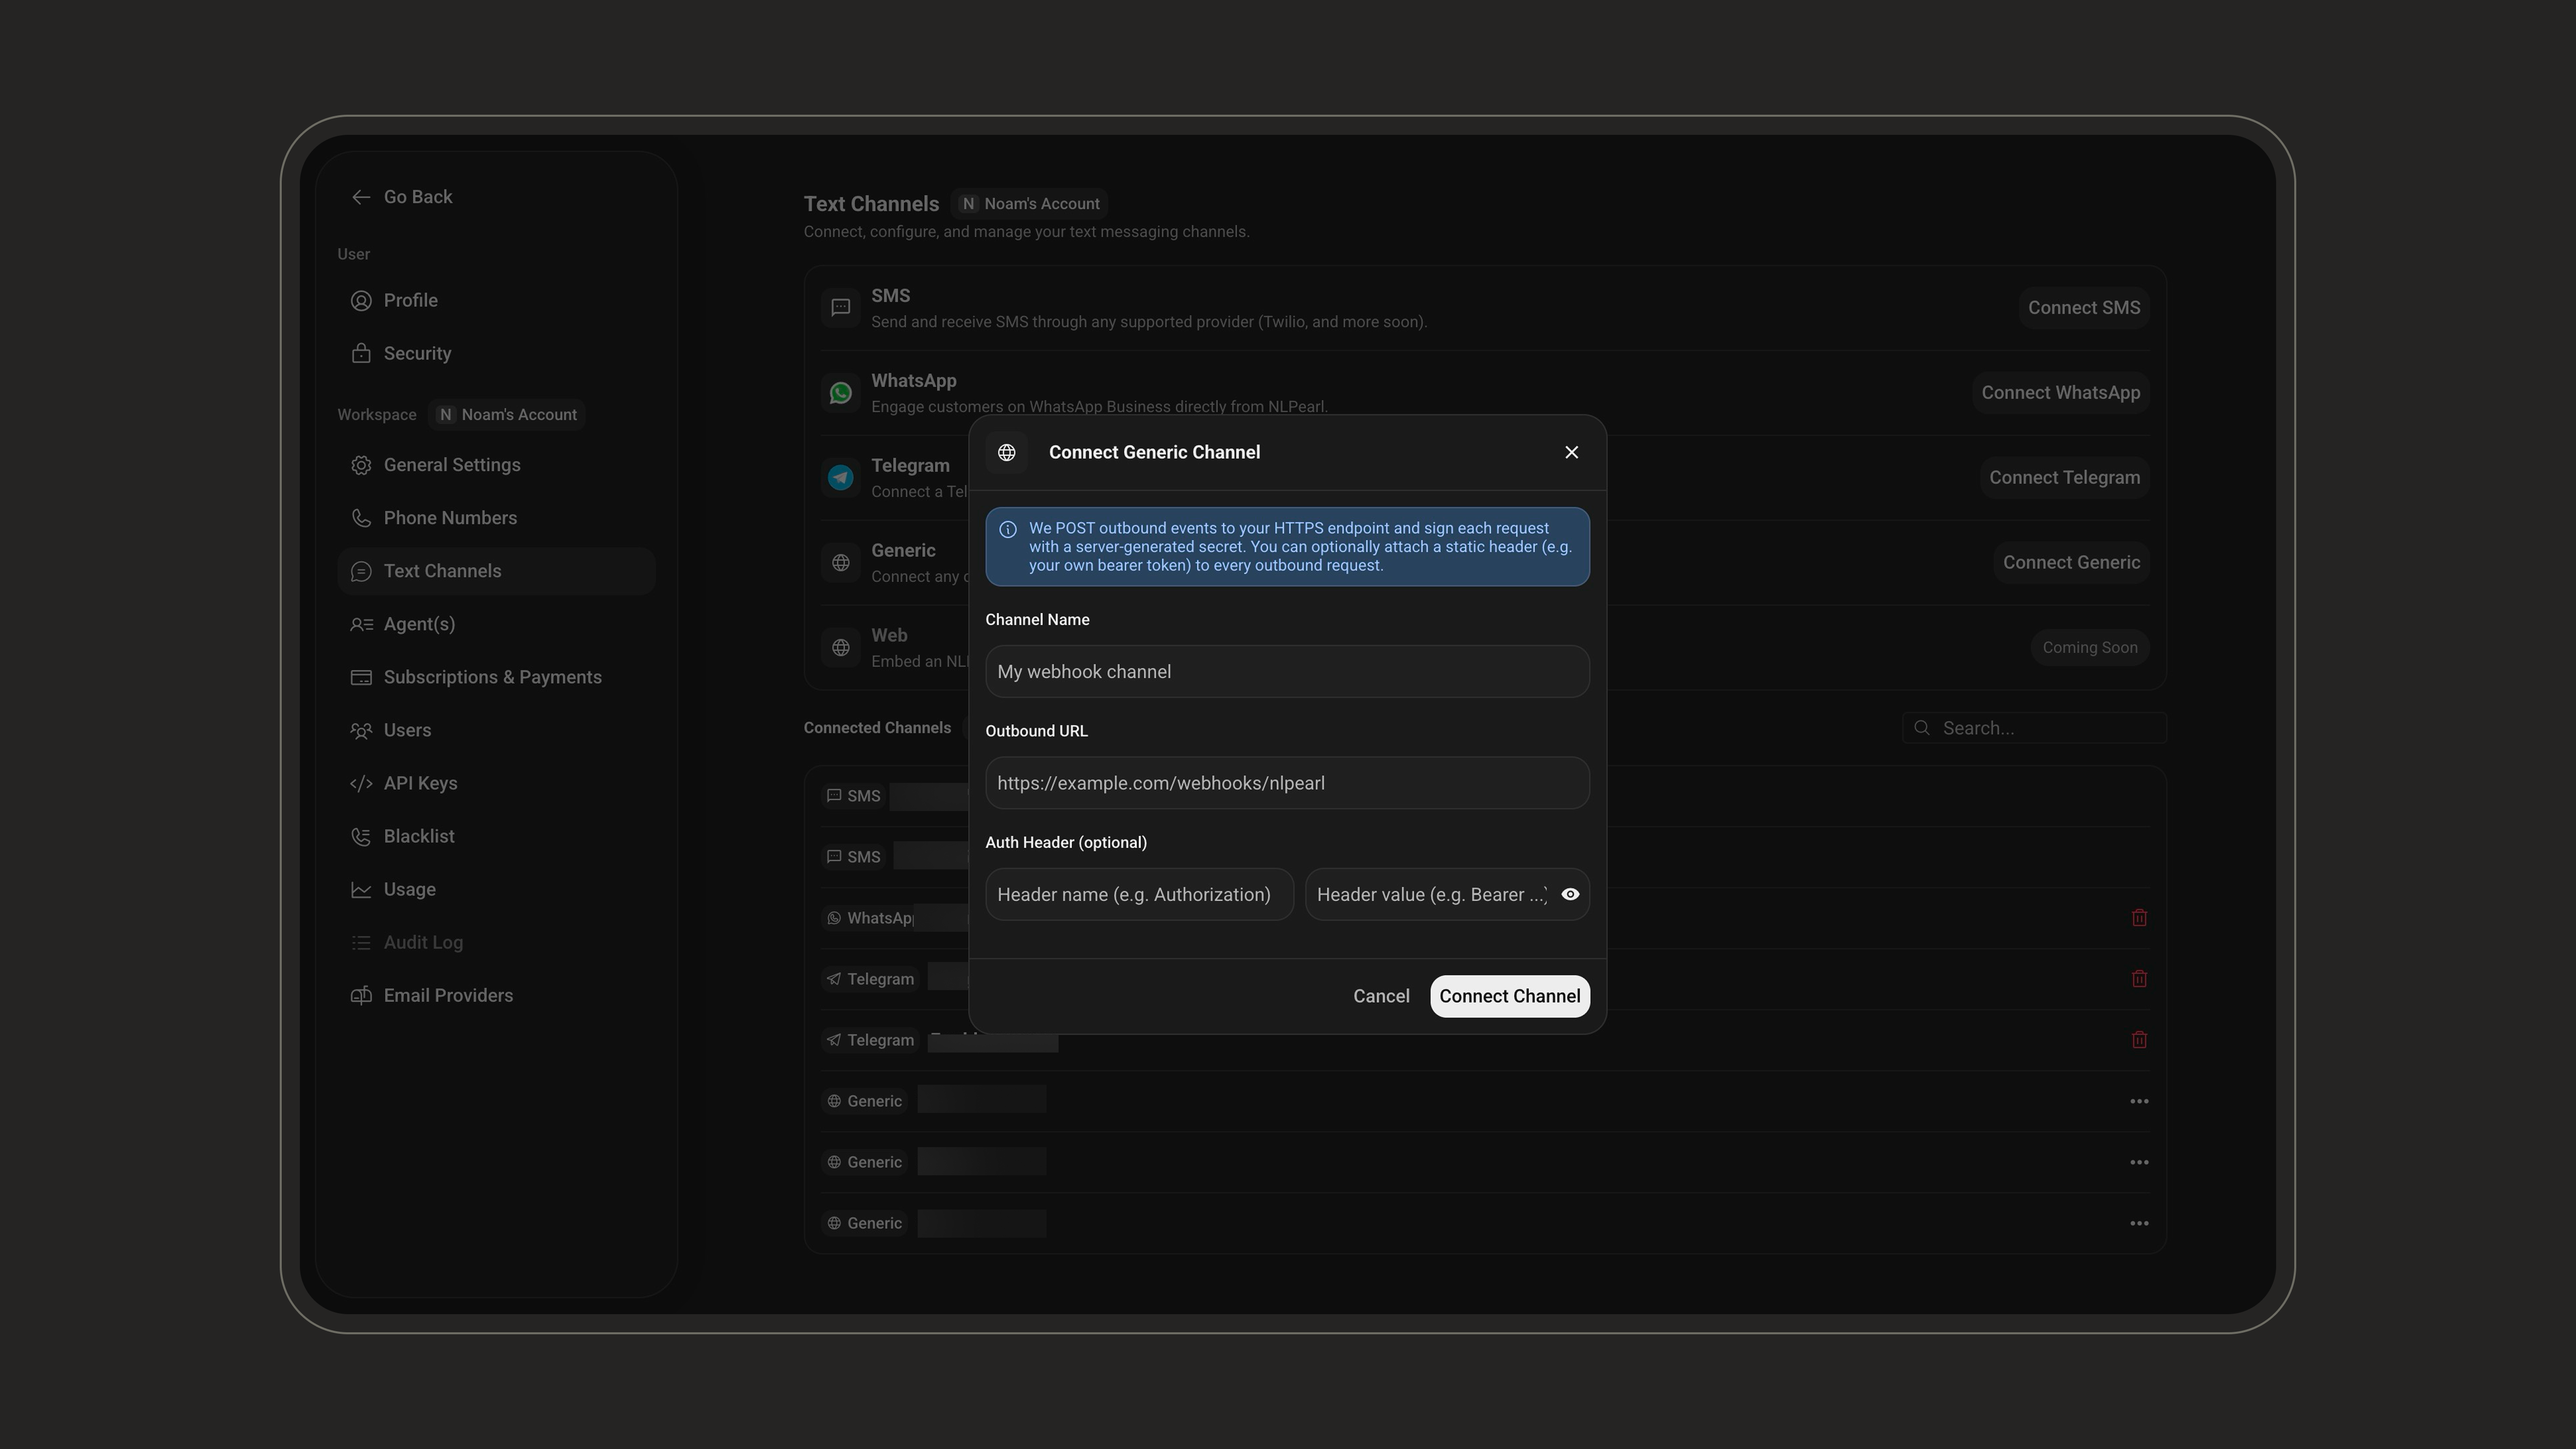
Task: Click the Channel Name input field
Action: pyautogui.click(x=1287, y=671)
